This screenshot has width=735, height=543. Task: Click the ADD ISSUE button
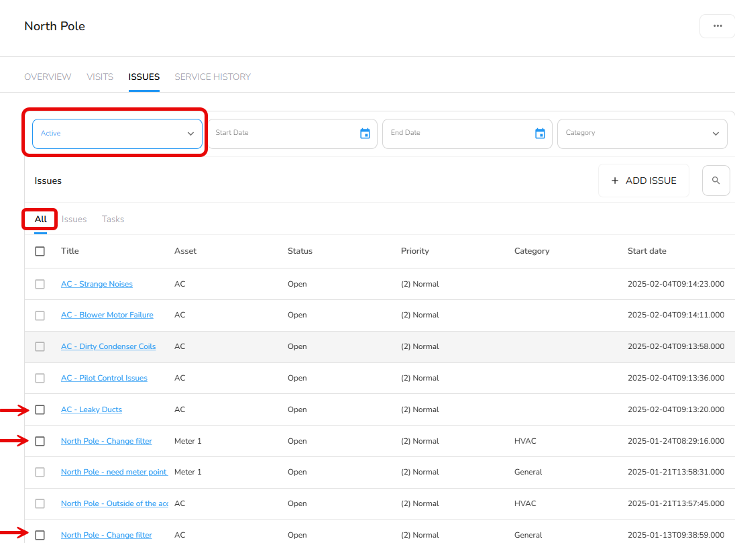point(644,181)
